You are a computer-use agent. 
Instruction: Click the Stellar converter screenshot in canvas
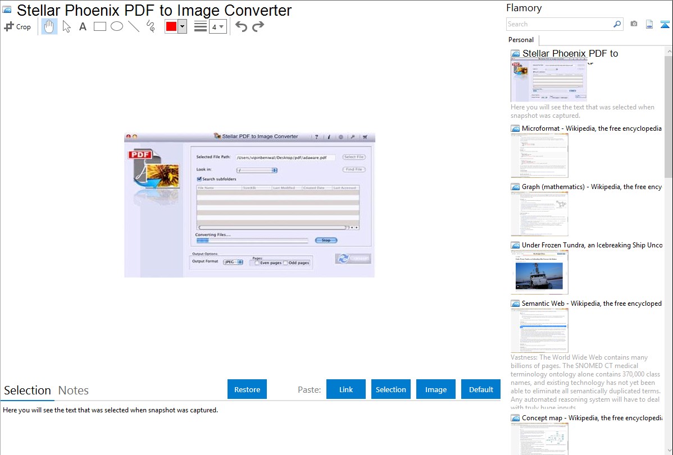tap(249, 205)
